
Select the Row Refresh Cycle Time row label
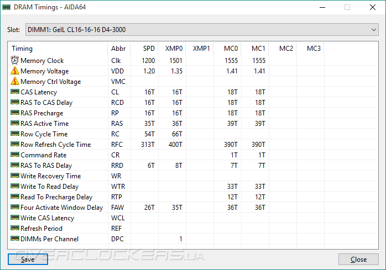[56, 145]
